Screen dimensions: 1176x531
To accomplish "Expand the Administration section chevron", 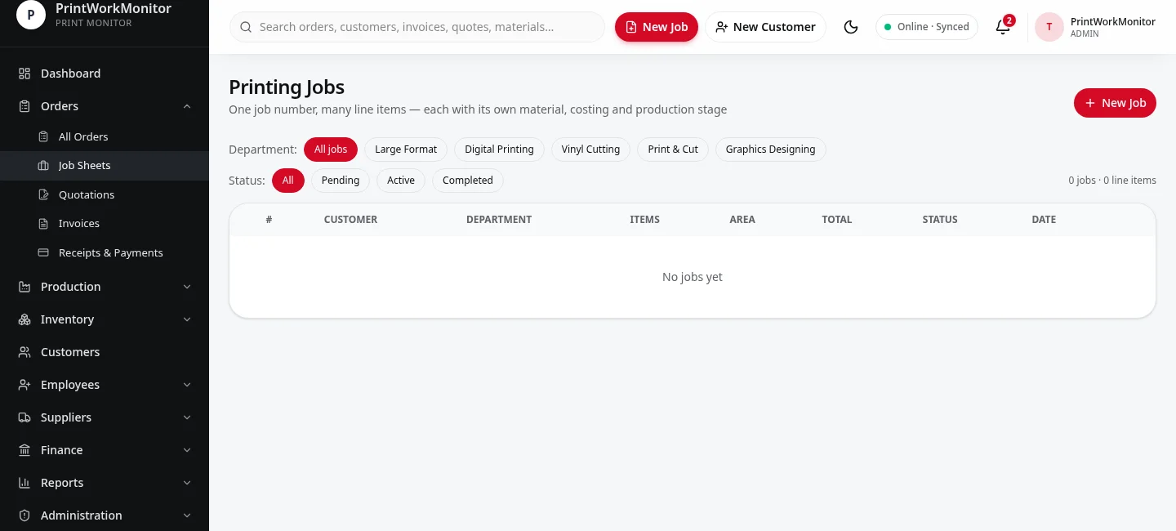I will tap(187, 515).
